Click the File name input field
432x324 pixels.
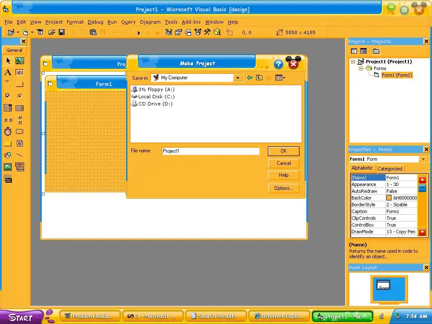pos(211,151)
